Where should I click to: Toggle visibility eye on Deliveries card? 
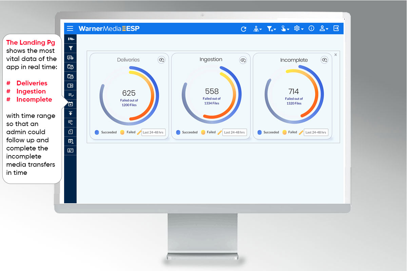tap(161, 60)
